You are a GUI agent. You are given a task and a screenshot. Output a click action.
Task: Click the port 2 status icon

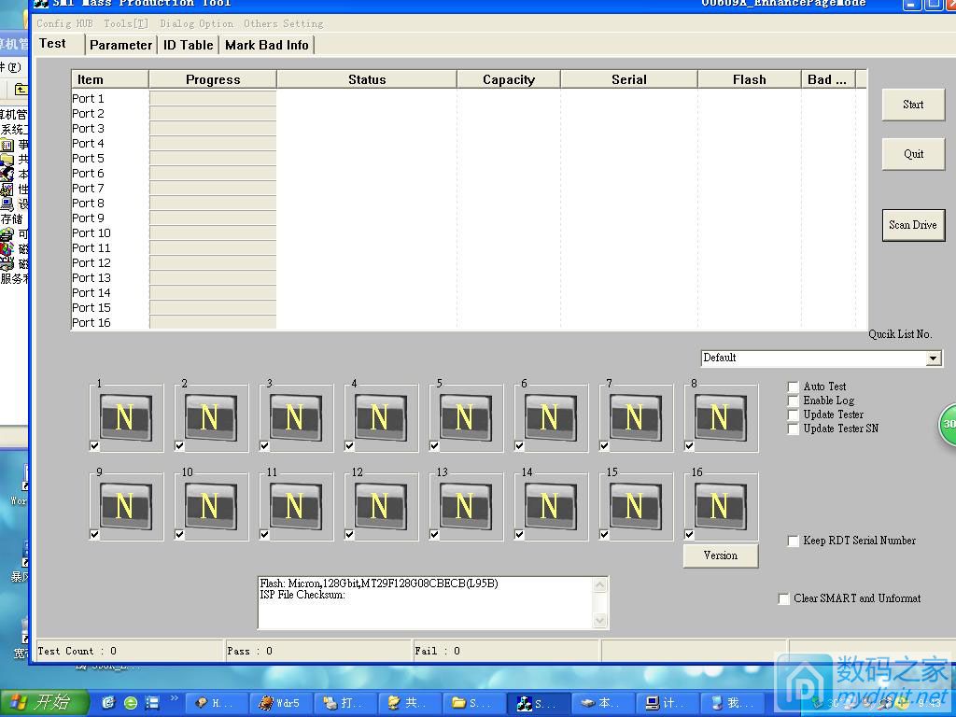coord(211,417)
